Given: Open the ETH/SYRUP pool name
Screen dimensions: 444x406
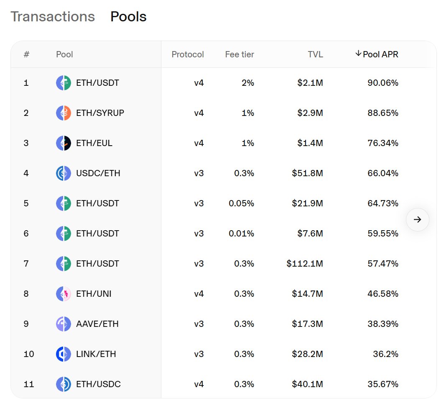Looking at the screenshot, I should [x=100, y=113].
